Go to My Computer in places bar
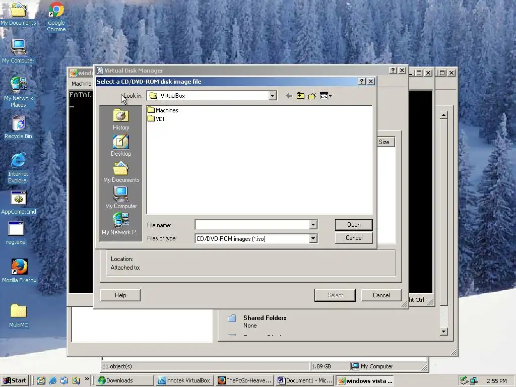516x387 pixels. [x=121, y=198]
